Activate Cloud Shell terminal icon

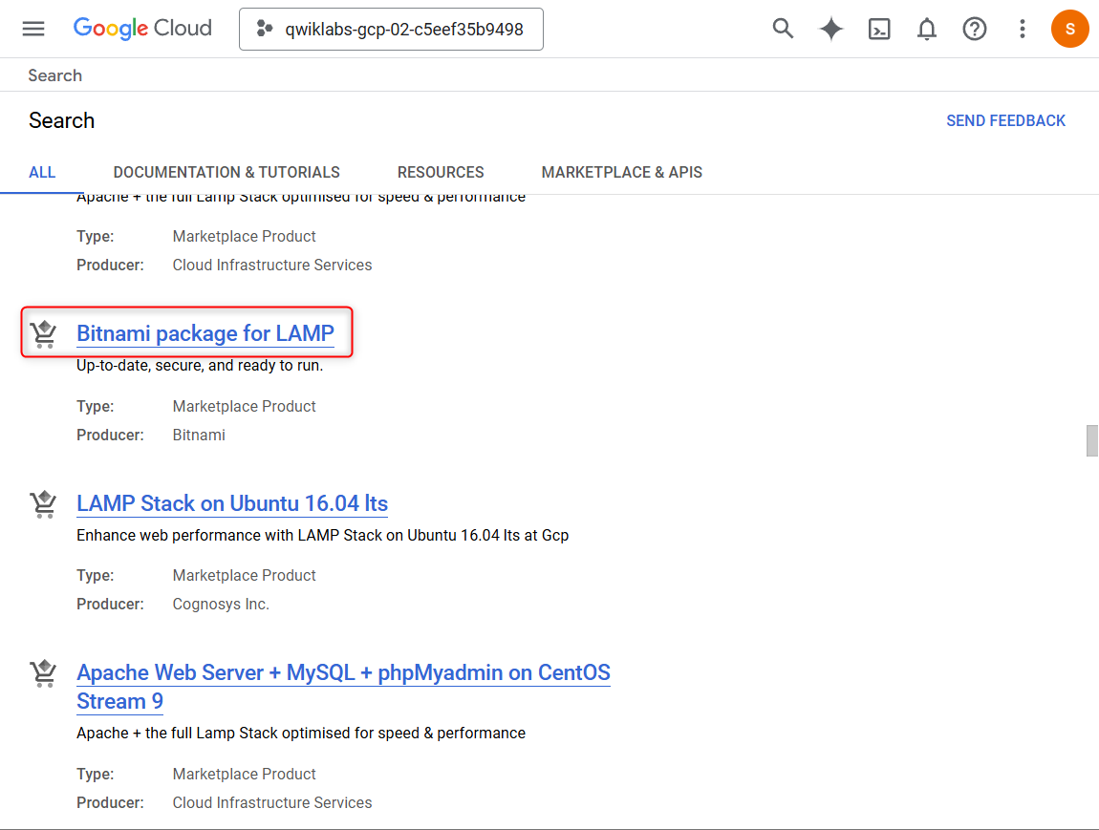[x=879, y=29]
